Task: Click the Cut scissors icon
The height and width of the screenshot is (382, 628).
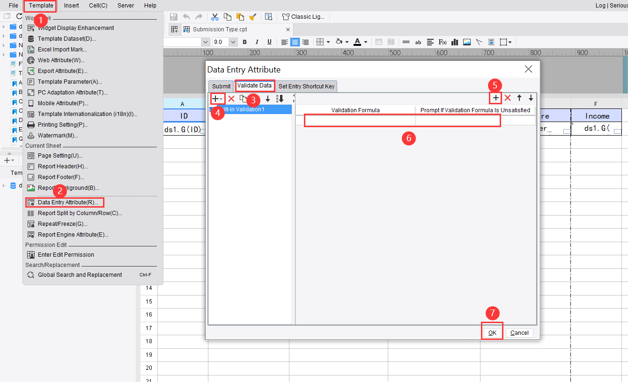Action: (x=215, y=17)
